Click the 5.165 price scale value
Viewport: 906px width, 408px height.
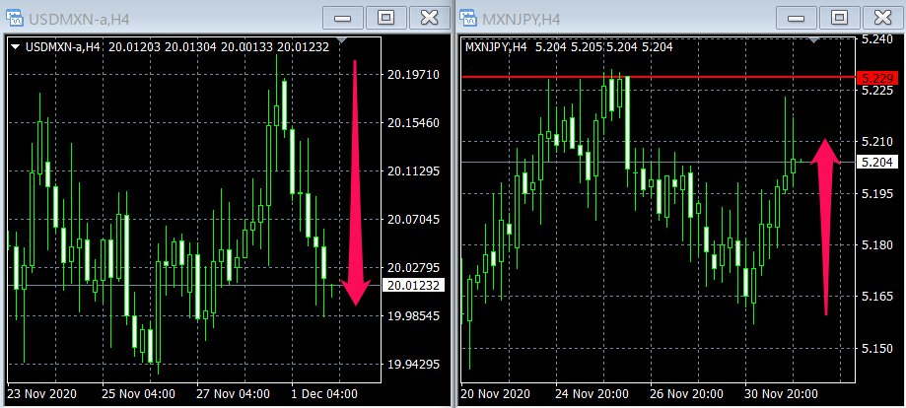coord(877,297)
